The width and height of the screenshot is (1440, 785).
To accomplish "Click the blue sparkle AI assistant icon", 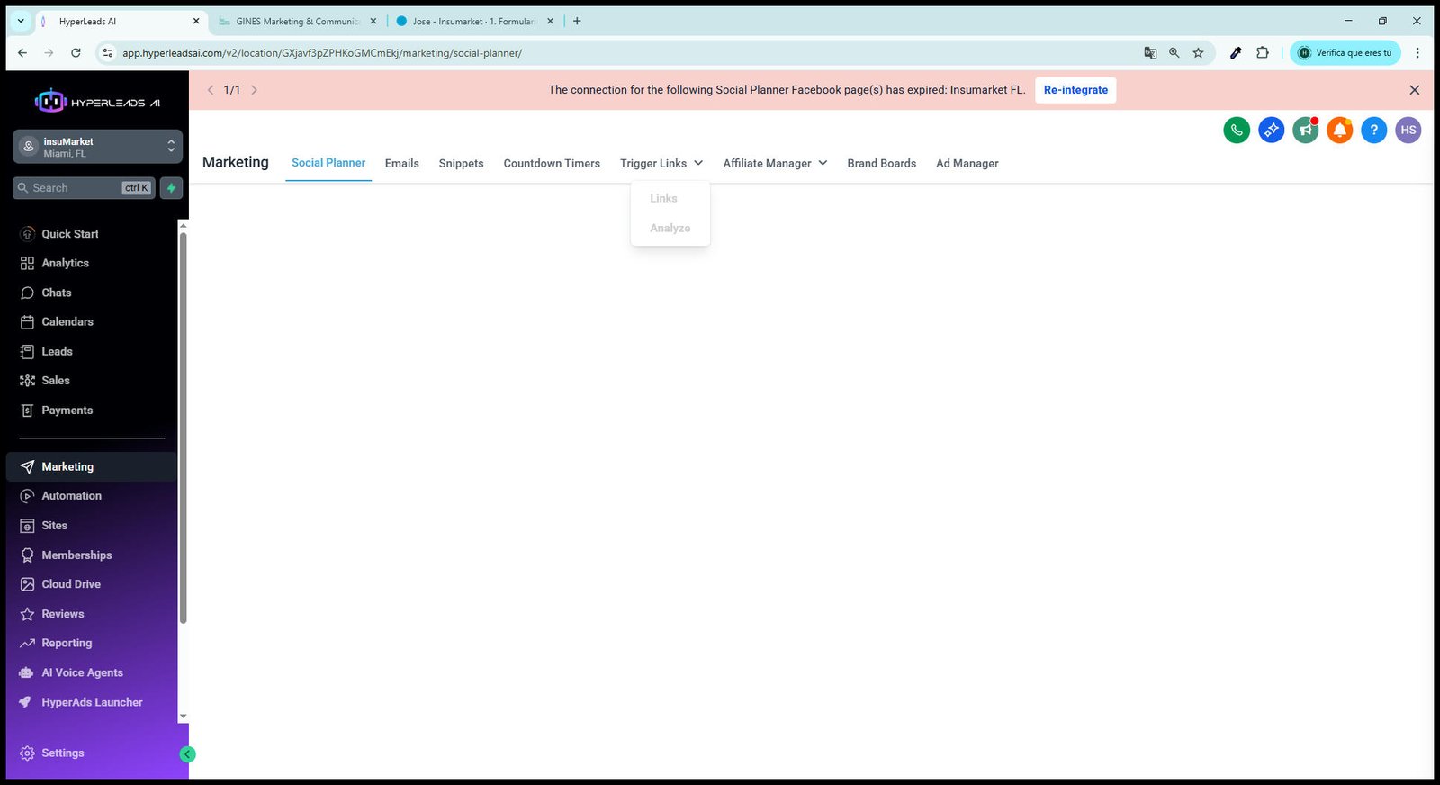I will [x=1271, y=131].
